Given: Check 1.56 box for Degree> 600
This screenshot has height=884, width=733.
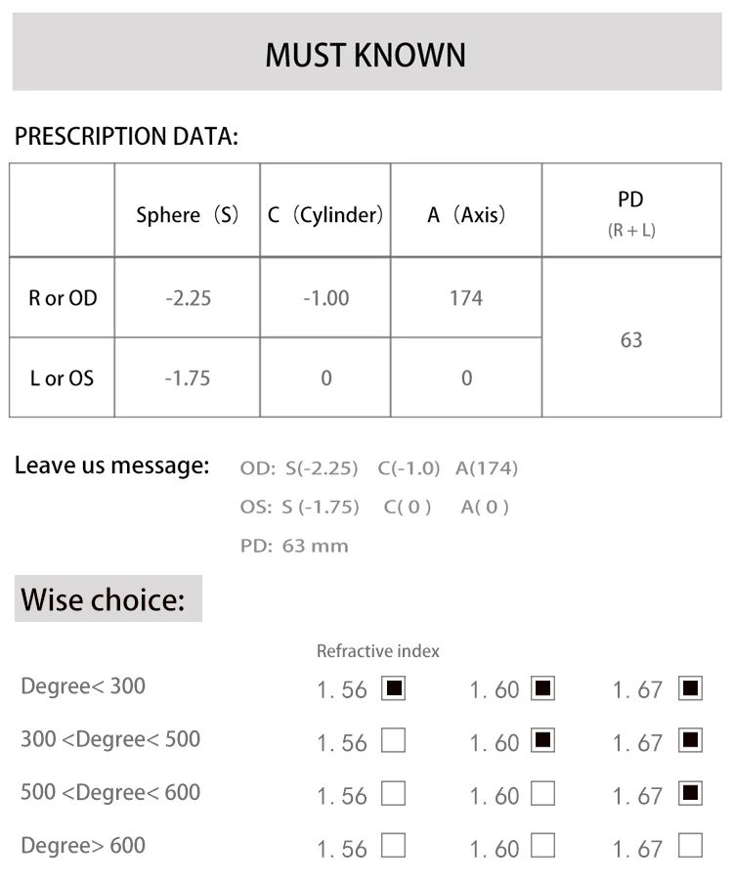Looking at the screenshot, I should tap(393, 845).
